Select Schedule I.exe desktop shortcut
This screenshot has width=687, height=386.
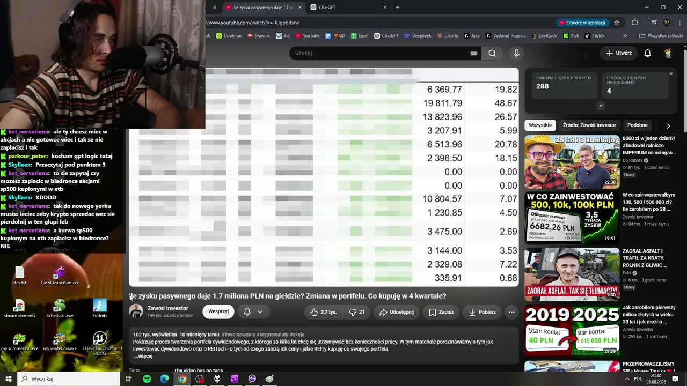point(60,308)
